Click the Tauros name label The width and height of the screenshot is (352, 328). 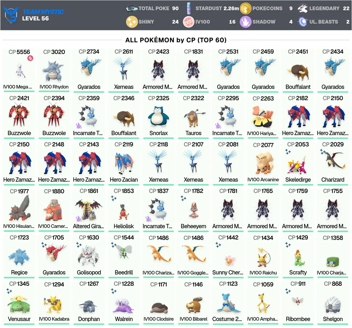(193, 133)
